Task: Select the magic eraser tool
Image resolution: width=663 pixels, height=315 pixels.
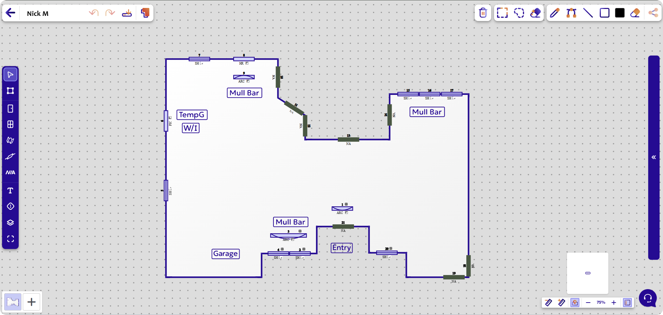Action: pyautogui.click(x=535, y=13)
